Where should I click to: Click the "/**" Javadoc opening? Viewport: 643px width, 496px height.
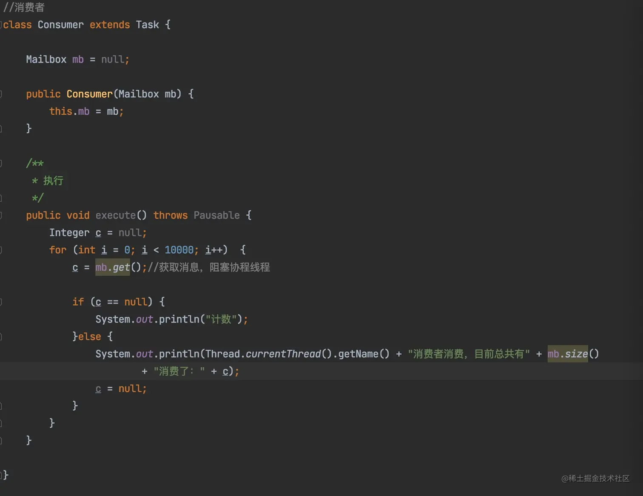[35, 163]
